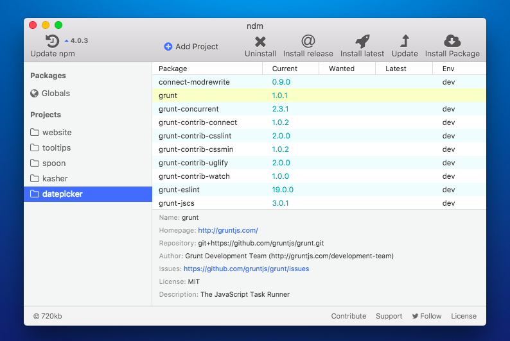Click version 19.0.0 of grunt-eslint
This screenshot has width=510, height=341.
(283, 190)
